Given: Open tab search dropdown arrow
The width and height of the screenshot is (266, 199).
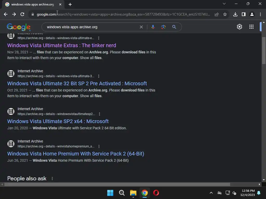Looking at the screenshot, I should click(224, 4).
